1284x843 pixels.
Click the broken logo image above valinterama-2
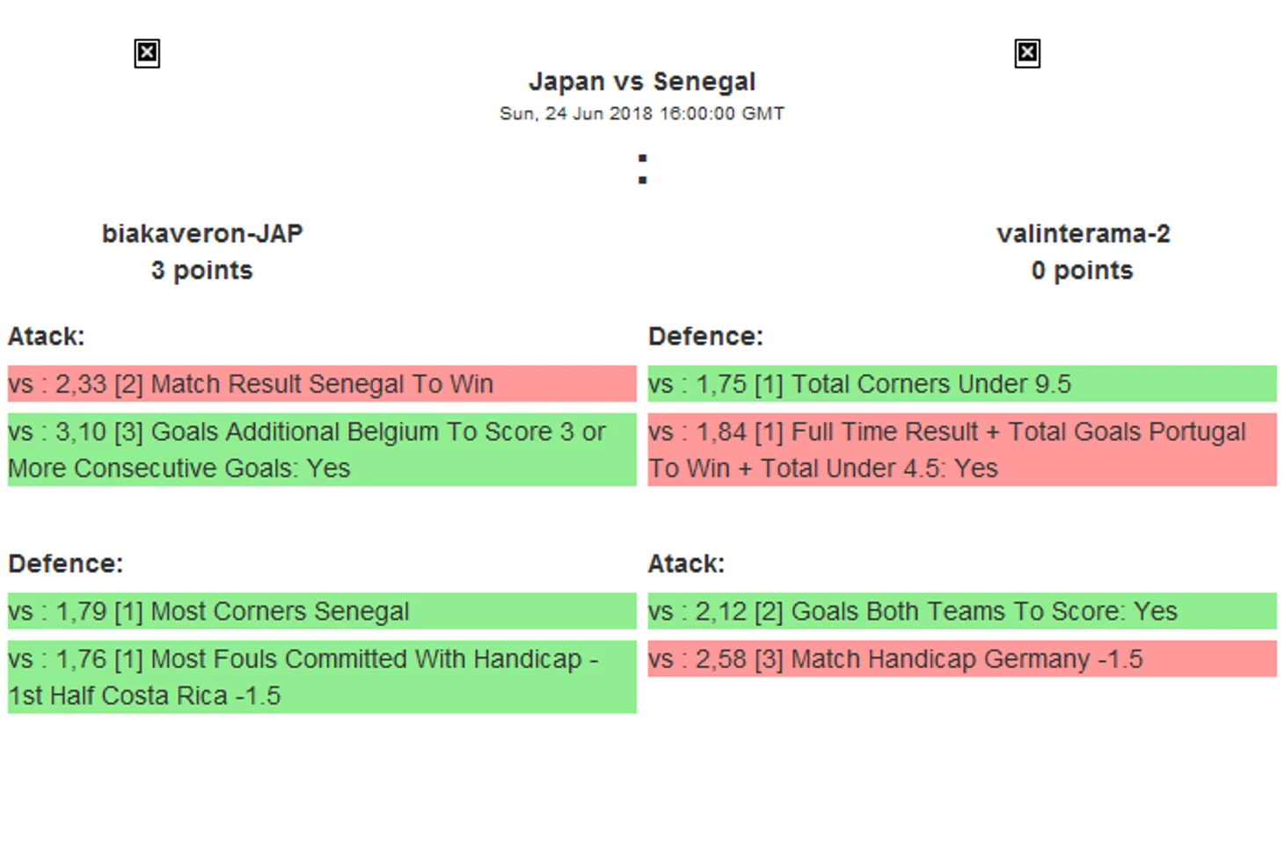1026,54
